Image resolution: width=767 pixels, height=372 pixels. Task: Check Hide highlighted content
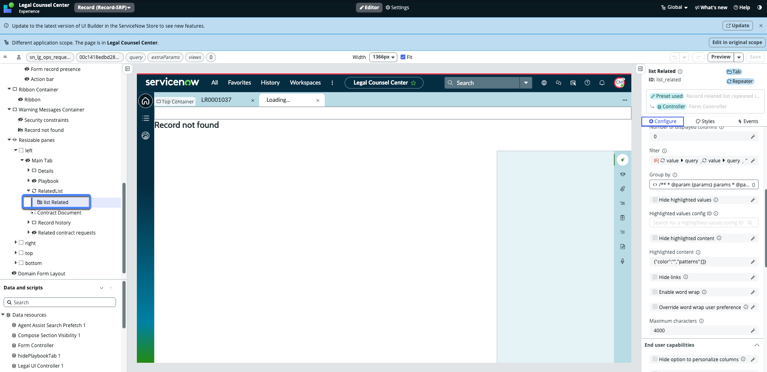pyautogui.click(x=655, y=238)
